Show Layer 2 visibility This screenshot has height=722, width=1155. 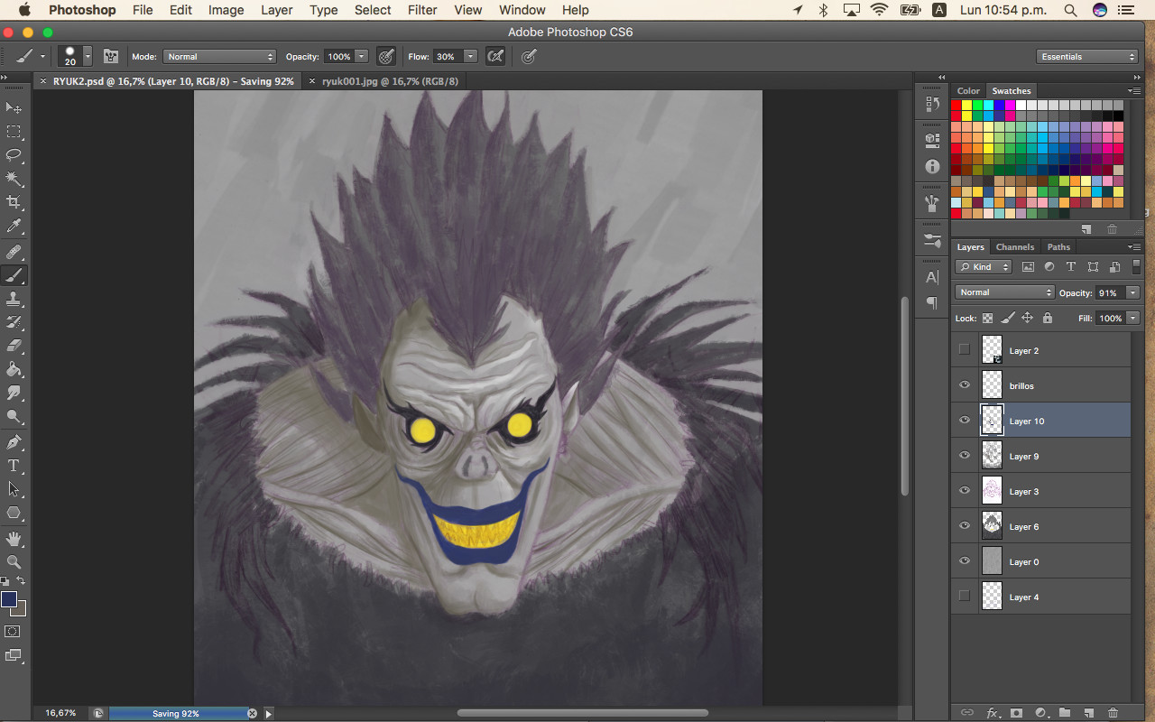[x=965, y=350]
